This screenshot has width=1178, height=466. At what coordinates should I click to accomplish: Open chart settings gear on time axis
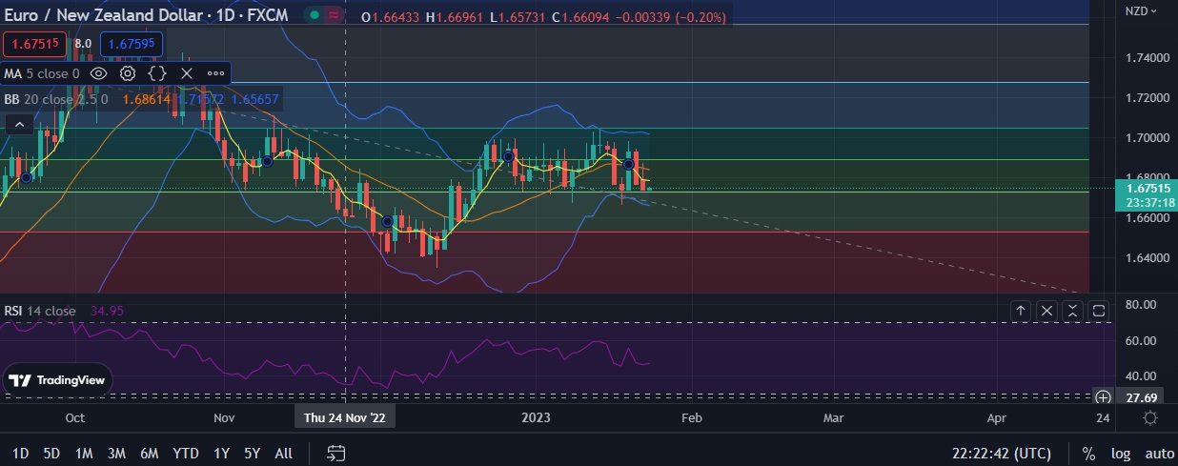1150,418
